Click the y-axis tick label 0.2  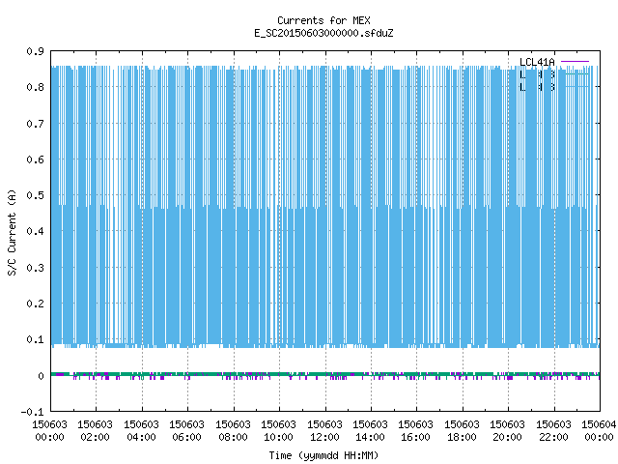[35, 304]
